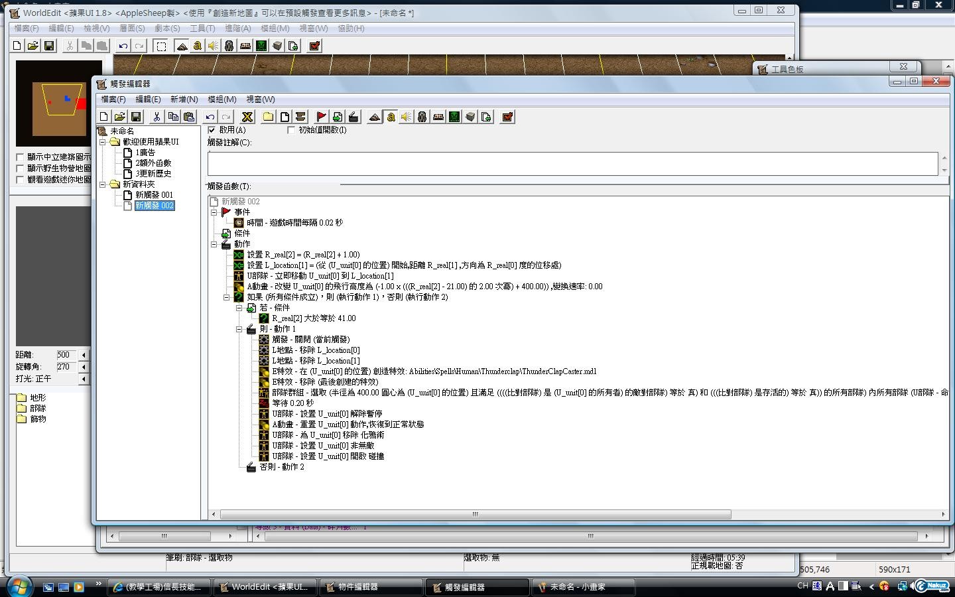Viewport: 955px width, 597px height.
Task: Click selection brush icon in WorldEdit main toolbar
Action: [160, 46]
